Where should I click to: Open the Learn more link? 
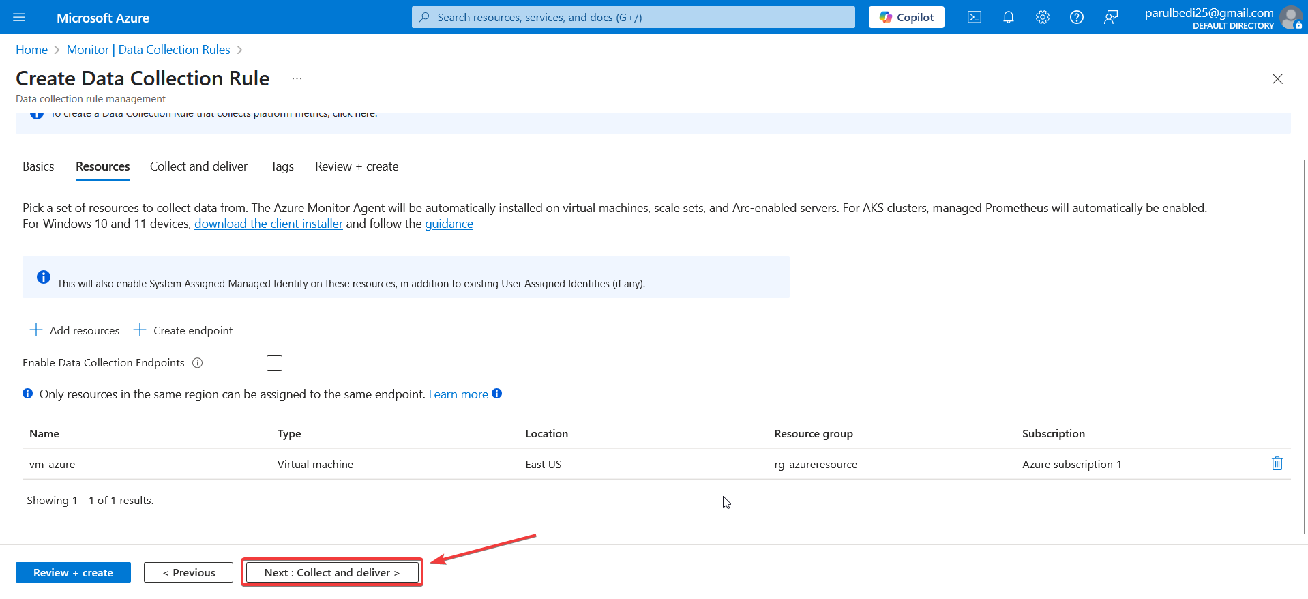[458, 394]
